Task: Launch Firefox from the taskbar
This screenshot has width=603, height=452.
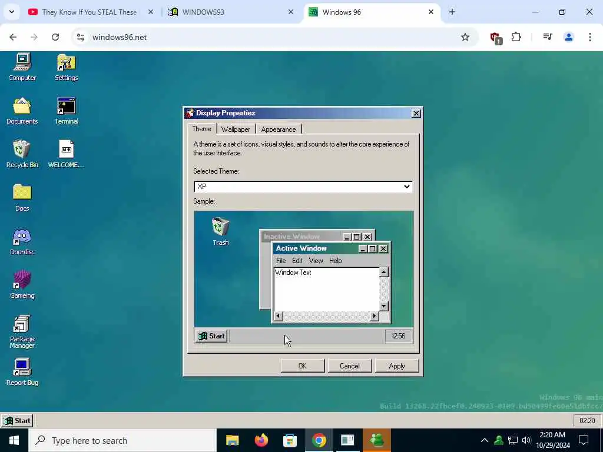Action: click(x=261, y=440)
